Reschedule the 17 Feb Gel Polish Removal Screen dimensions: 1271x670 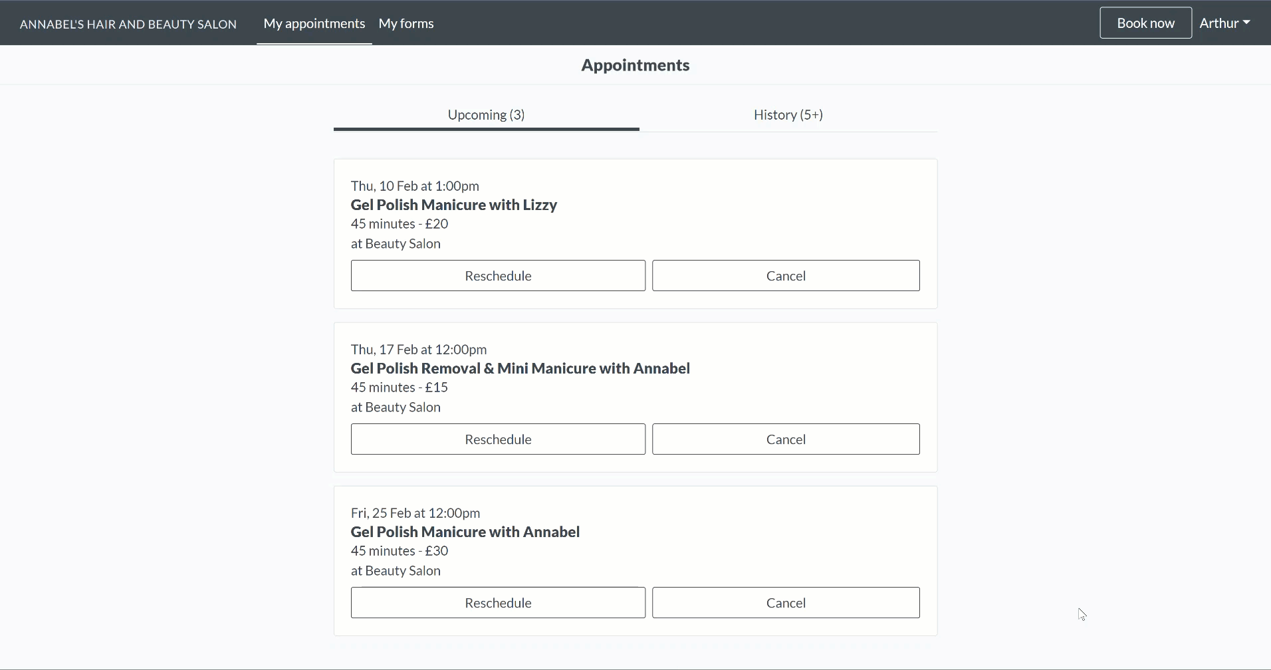click(x=498, y=439)
